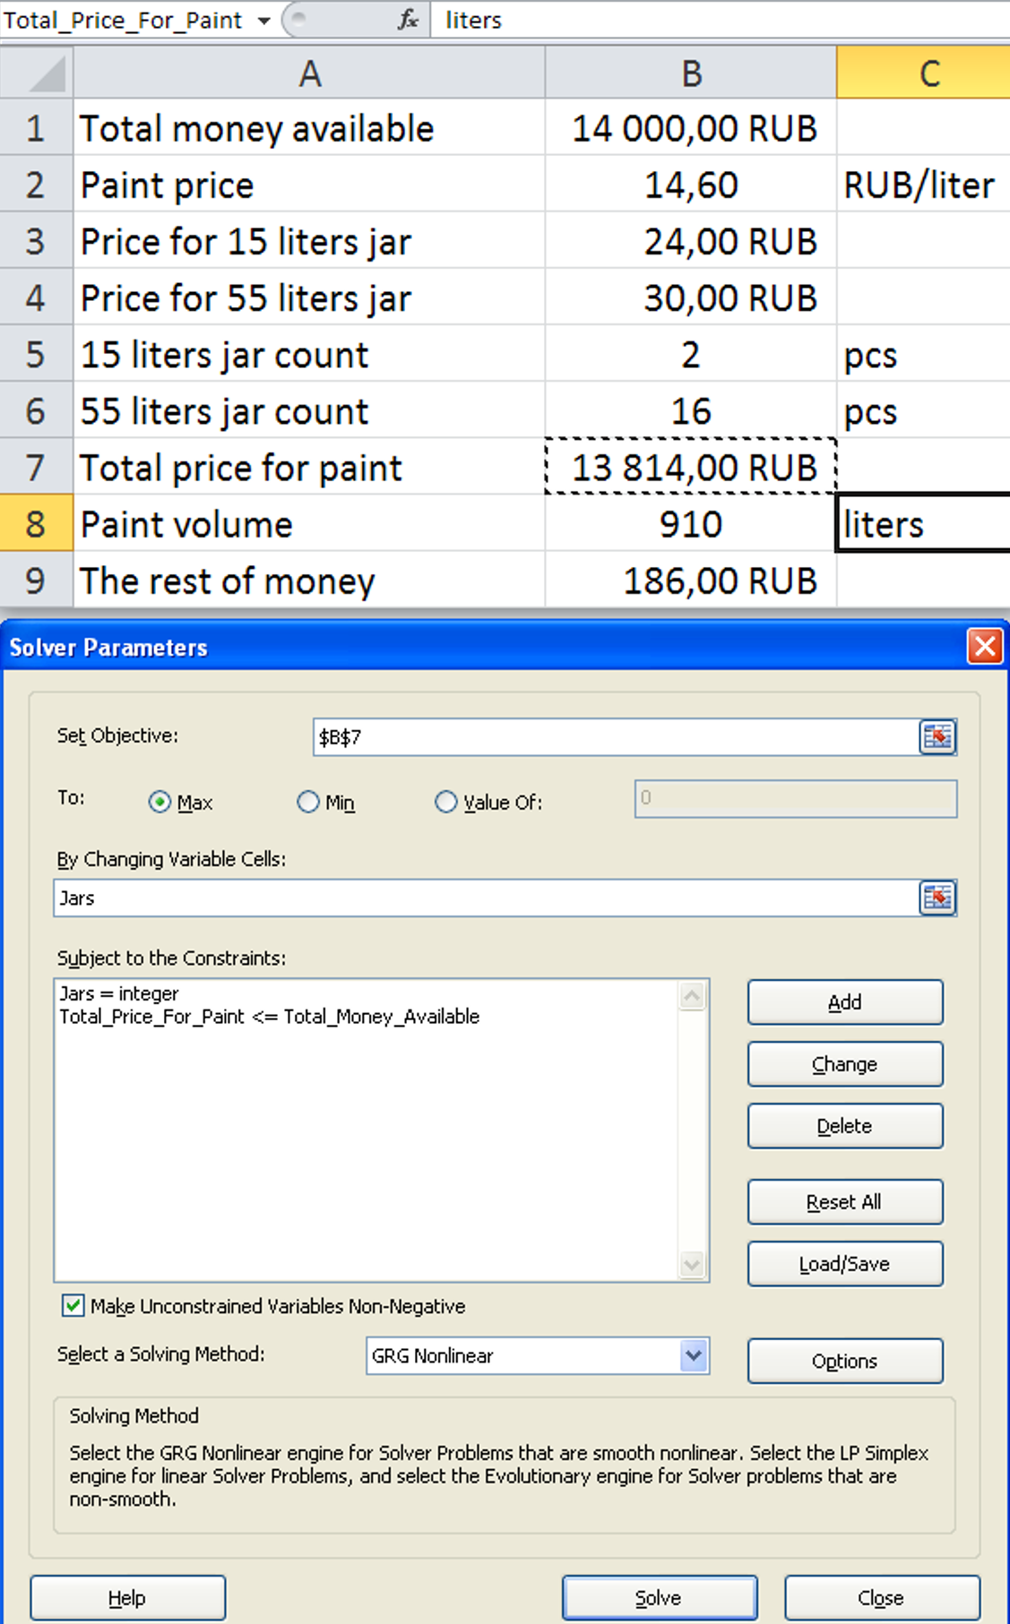Click the Delete constraint button

coord(845,1126)
